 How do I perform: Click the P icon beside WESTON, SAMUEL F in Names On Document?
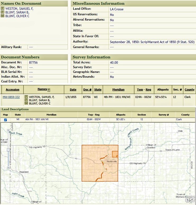pos(3,9)
